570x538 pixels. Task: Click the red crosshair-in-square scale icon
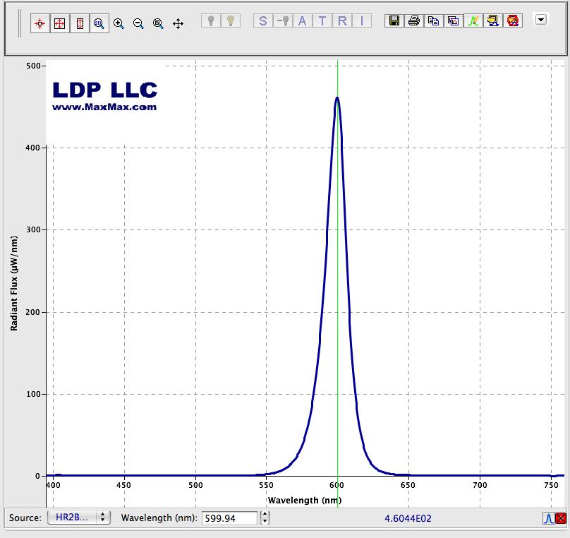(60, 23)
